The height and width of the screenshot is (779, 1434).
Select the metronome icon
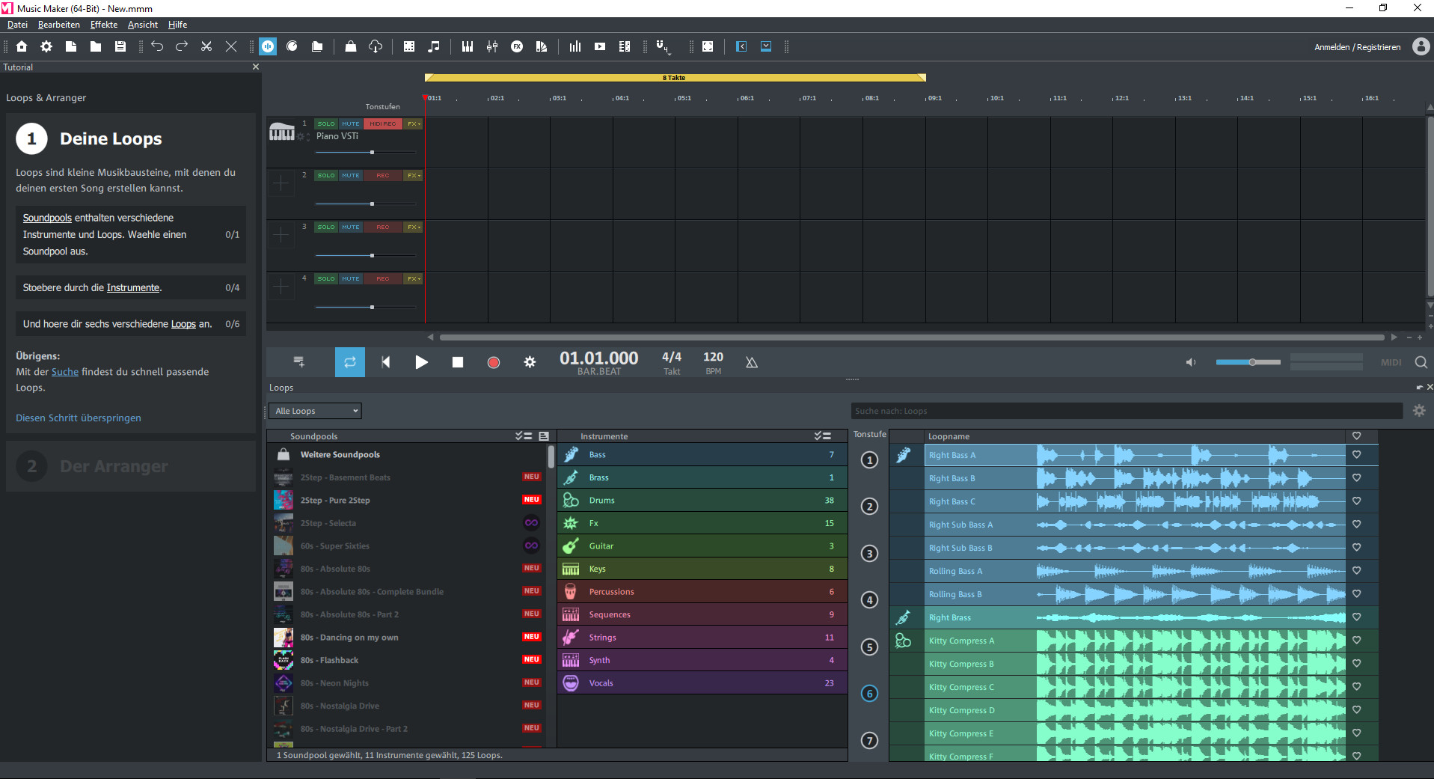tap(752, 362)
